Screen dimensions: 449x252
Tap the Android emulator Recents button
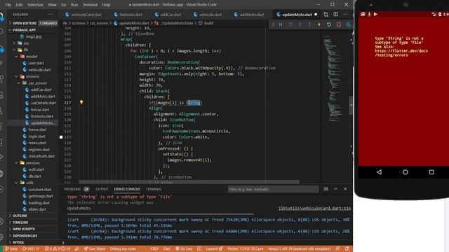pos(431,172)
